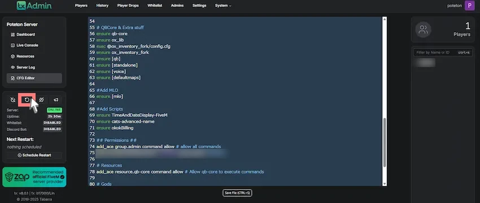Restart the server with circular arrow icon
The image size is (480, 203).
click(27, 100)
